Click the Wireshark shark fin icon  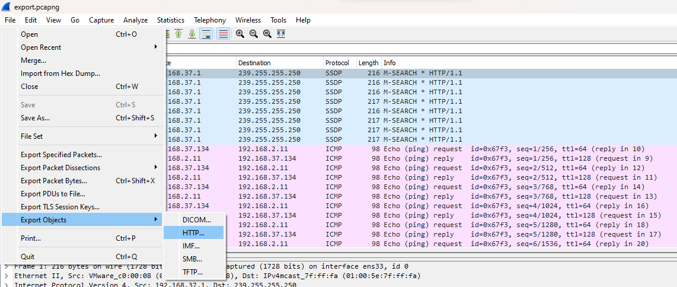(x=7, y=7)
